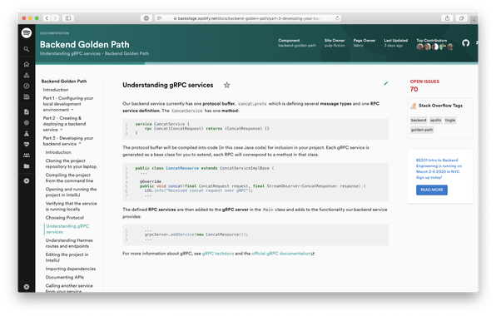496x316 pixels.
Task: Click the READ MORE button
Action: pyautogui.click(x=432, y=190)
